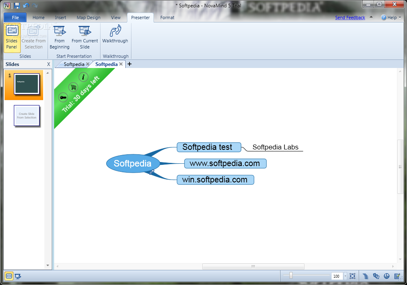Click the canvas vertical scrollbar thumb
This screenshot has height=285, width=407.
pyautogui.click(x=400, y=167)
